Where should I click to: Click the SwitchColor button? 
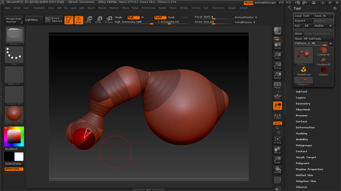[14, 164]
